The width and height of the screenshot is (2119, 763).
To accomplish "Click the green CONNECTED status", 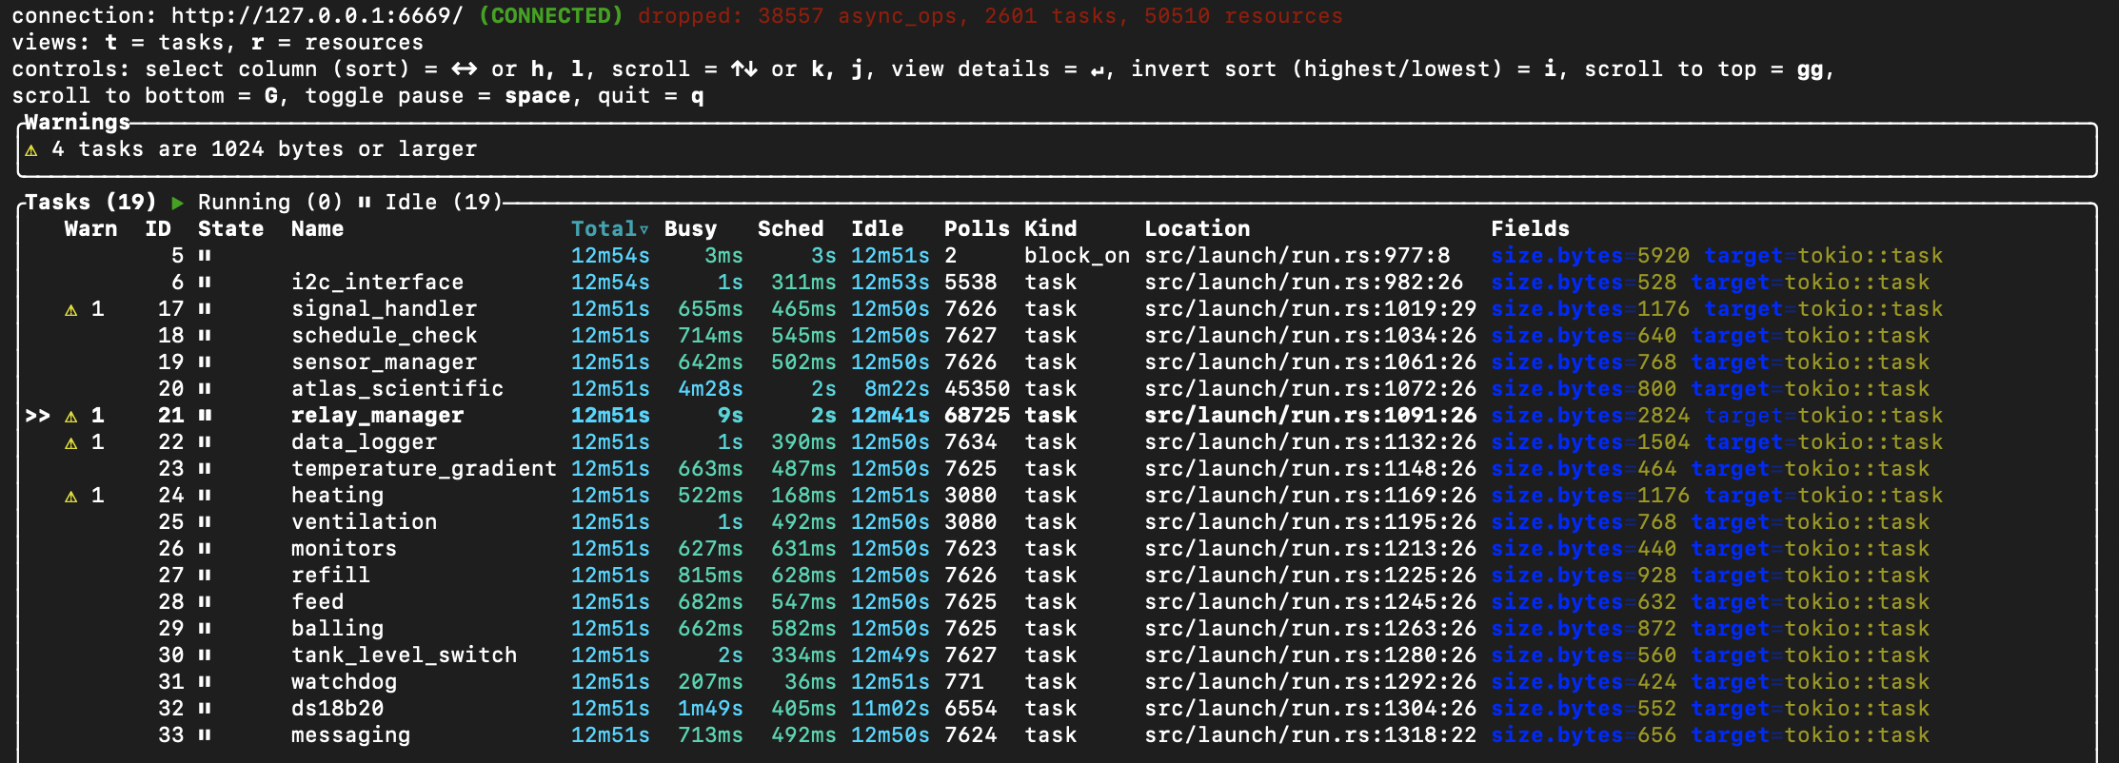I will tap(550, 16).
